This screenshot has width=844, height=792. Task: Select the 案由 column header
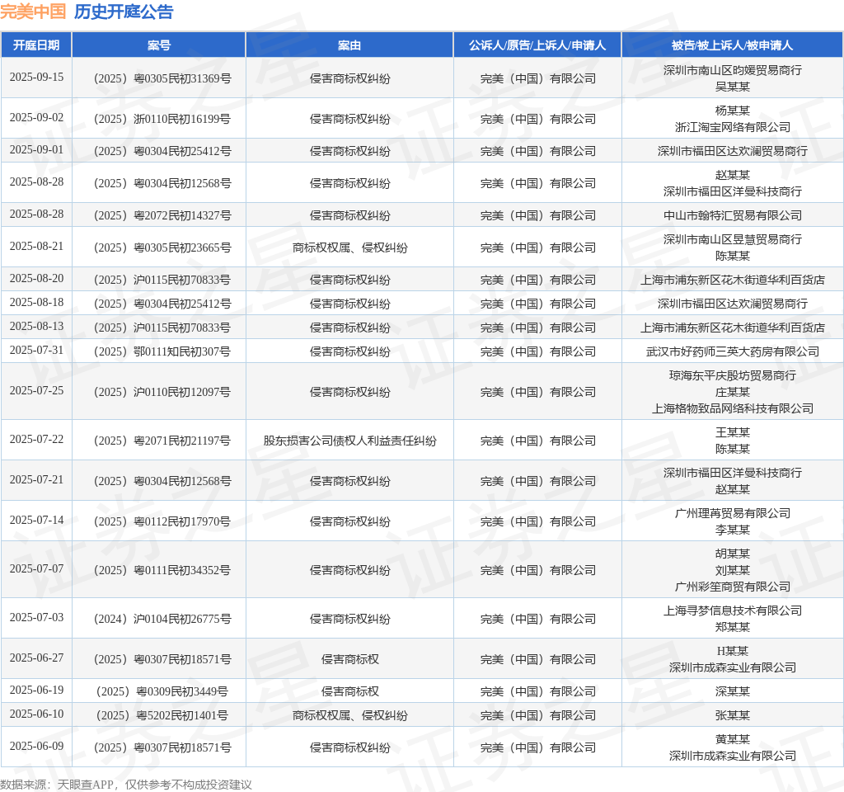coord(349,45)
